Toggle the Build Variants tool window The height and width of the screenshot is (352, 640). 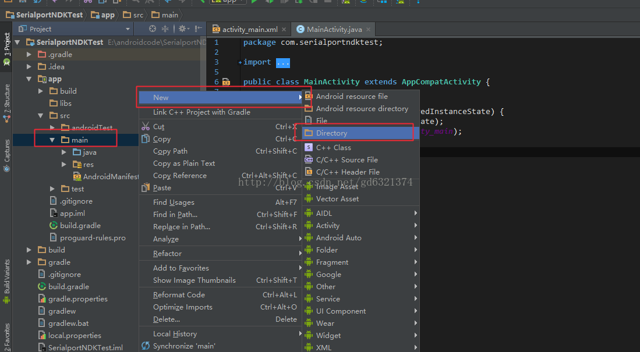(6, 282)
